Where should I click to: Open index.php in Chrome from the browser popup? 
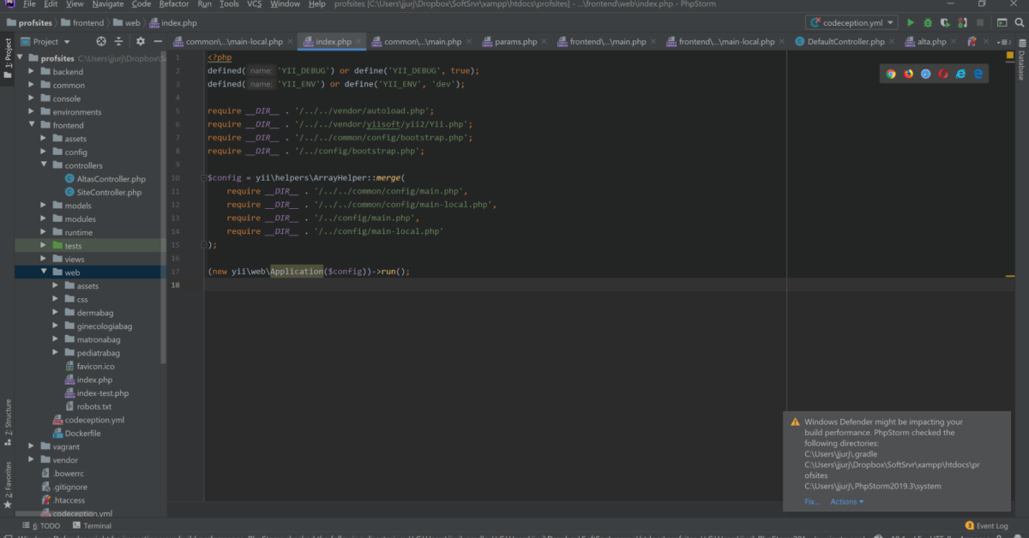pyautogui.click(x=891, y=75)
